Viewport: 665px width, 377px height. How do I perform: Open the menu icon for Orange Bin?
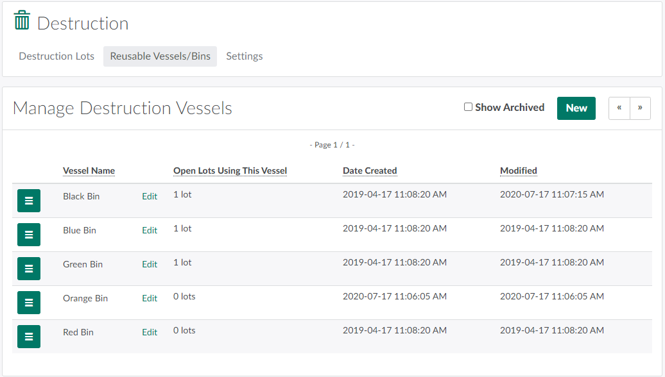coord(29,303)
